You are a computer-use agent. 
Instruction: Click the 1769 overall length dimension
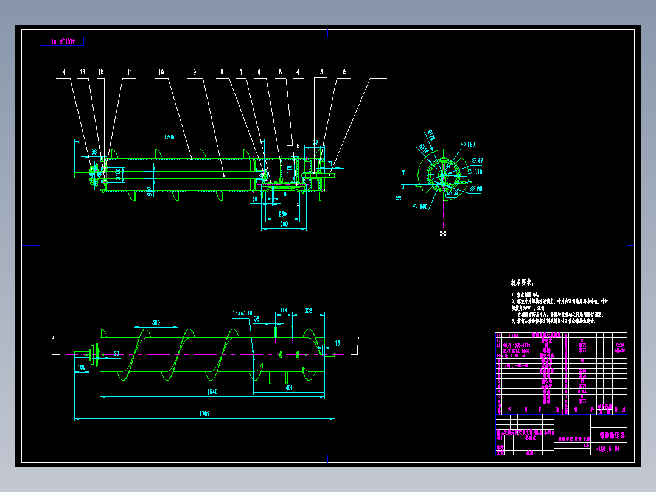click(204, 413)
